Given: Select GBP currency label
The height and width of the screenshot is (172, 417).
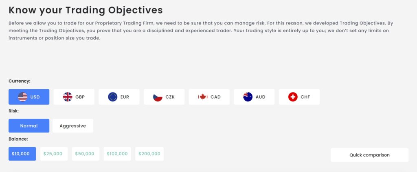Looking at the screenshot, I should pos(80,97).
